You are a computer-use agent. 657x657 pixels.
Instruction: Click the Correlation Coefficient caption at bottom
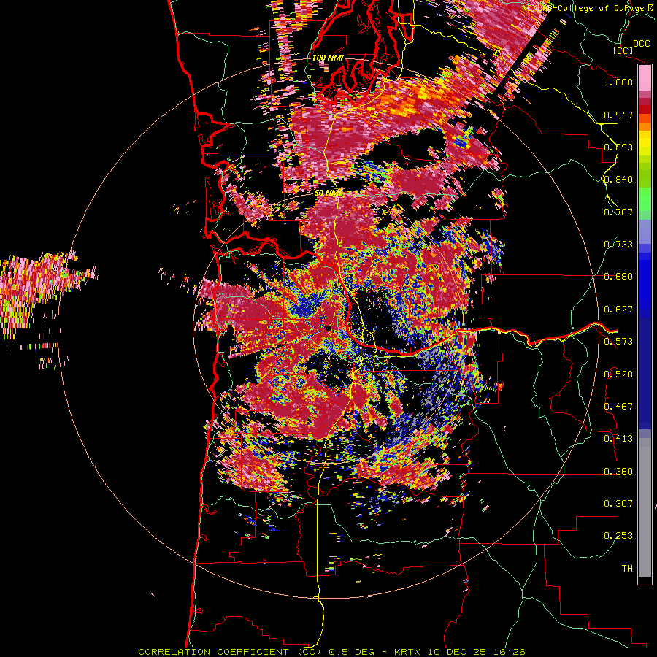coord(331,652)
